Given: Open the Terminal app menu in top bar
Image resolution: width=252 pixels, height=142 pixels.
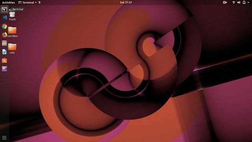Looking at the screenshot, I should [28, 2].
